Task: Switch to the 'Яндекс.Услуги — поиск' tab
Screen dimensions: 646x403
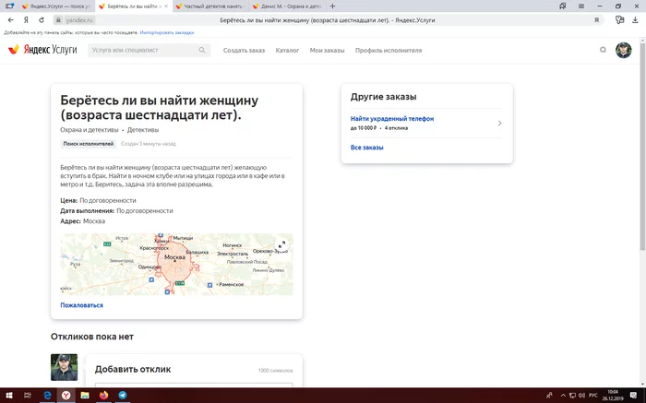Action: click(56, 6)
